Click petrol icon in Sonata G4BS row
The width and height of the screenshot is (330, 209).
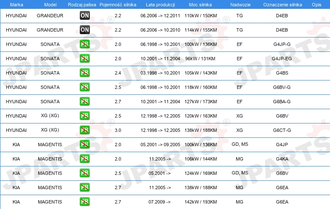click(85, 72)
